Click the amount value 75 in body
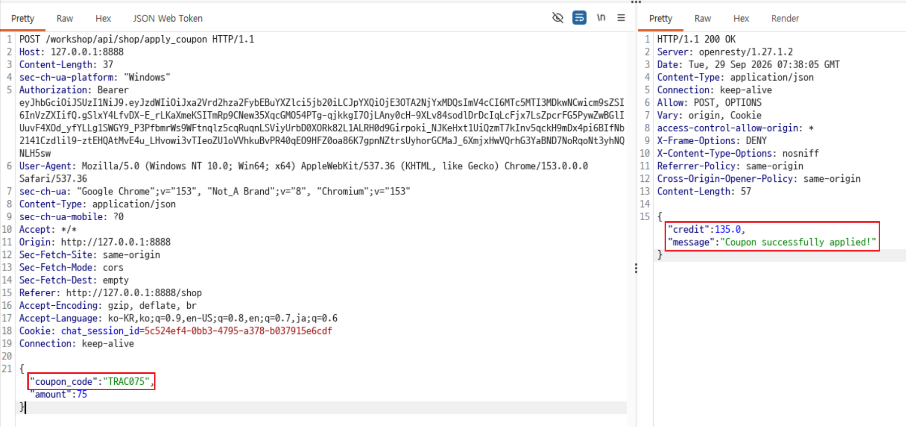 click(x=82, y=394)
